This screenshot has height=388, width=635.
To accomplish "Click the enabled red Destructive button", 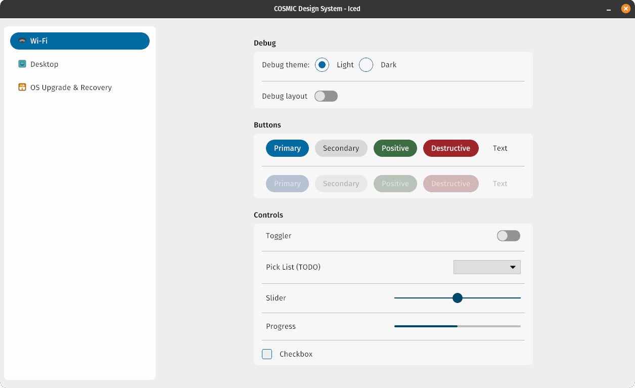I will (451, 148).
